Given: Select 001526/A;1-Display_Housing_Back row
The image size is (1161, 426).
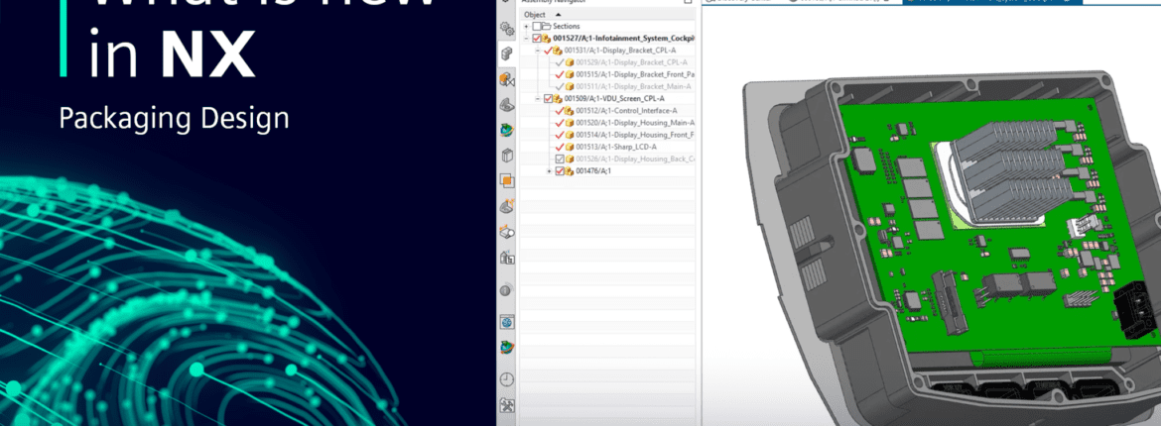Looking at the screenshot, I should tap(634, 160).
